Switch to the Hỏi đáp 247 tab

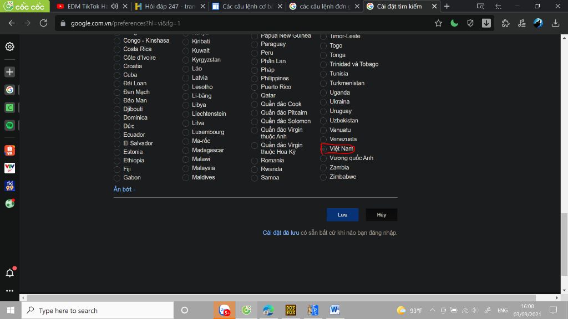pyautogui.click(x=170, y=6)
